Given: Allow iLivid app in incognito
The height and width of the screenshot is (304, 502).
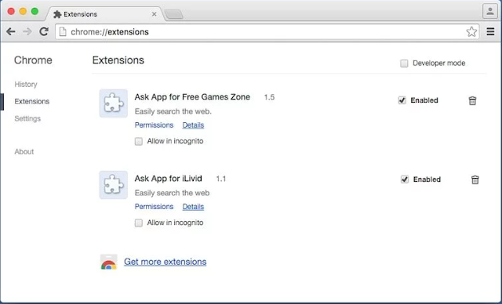Looking at the screenshot, I should pos(138,223).
